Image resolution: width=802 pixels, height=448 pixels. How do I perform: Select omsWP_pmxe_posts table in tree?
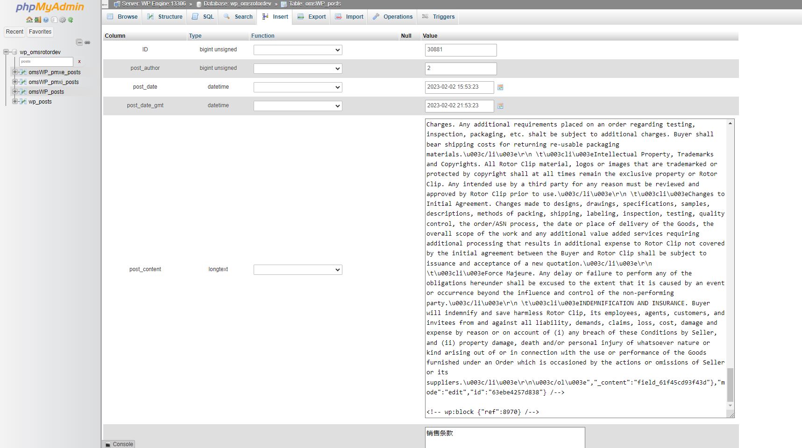55,72
